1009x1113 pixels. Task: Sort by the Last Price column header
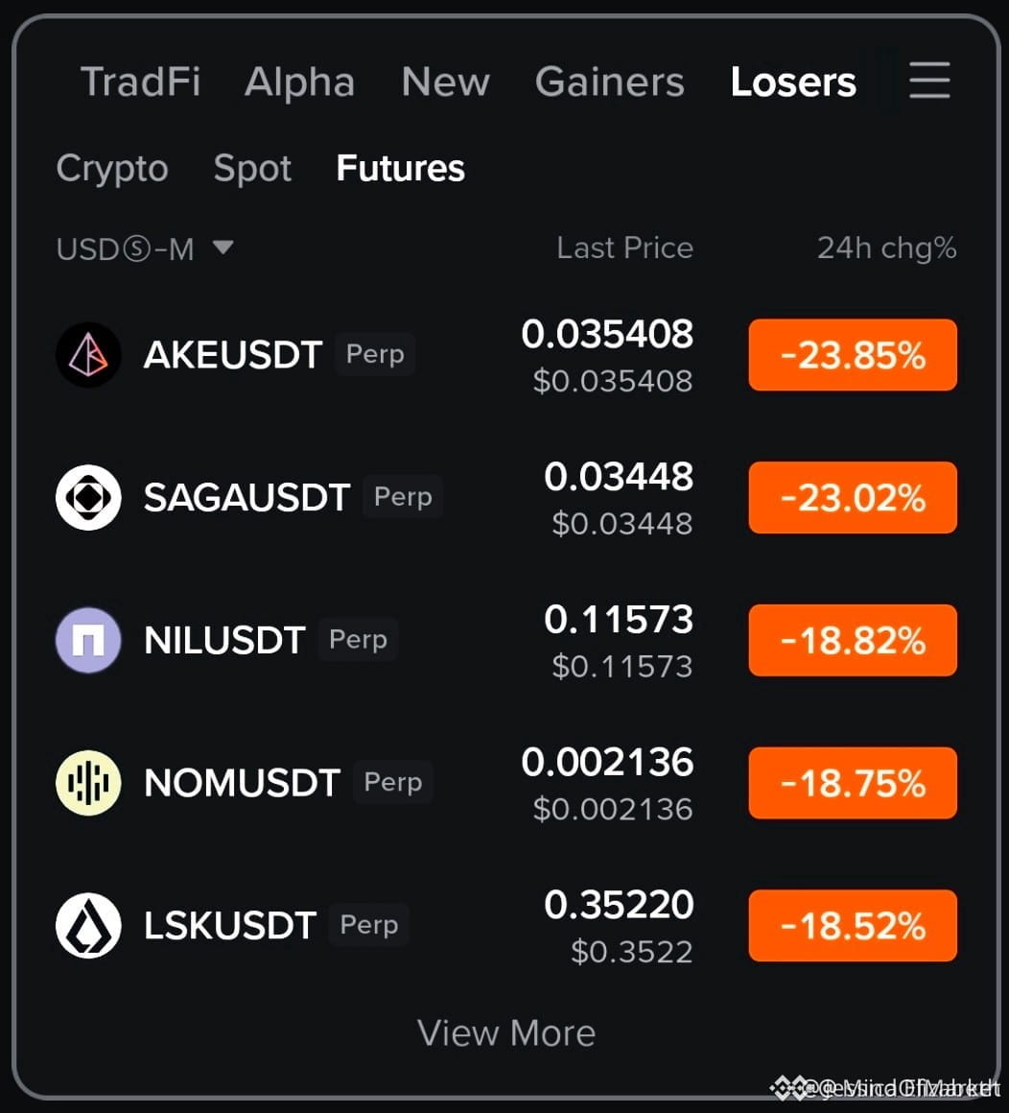624,248
